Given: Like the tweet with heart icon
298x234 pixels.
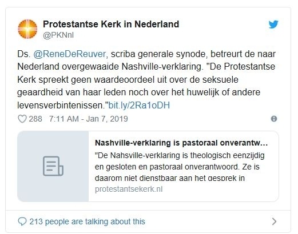Looking at the screenshot, I should (22, 119).
